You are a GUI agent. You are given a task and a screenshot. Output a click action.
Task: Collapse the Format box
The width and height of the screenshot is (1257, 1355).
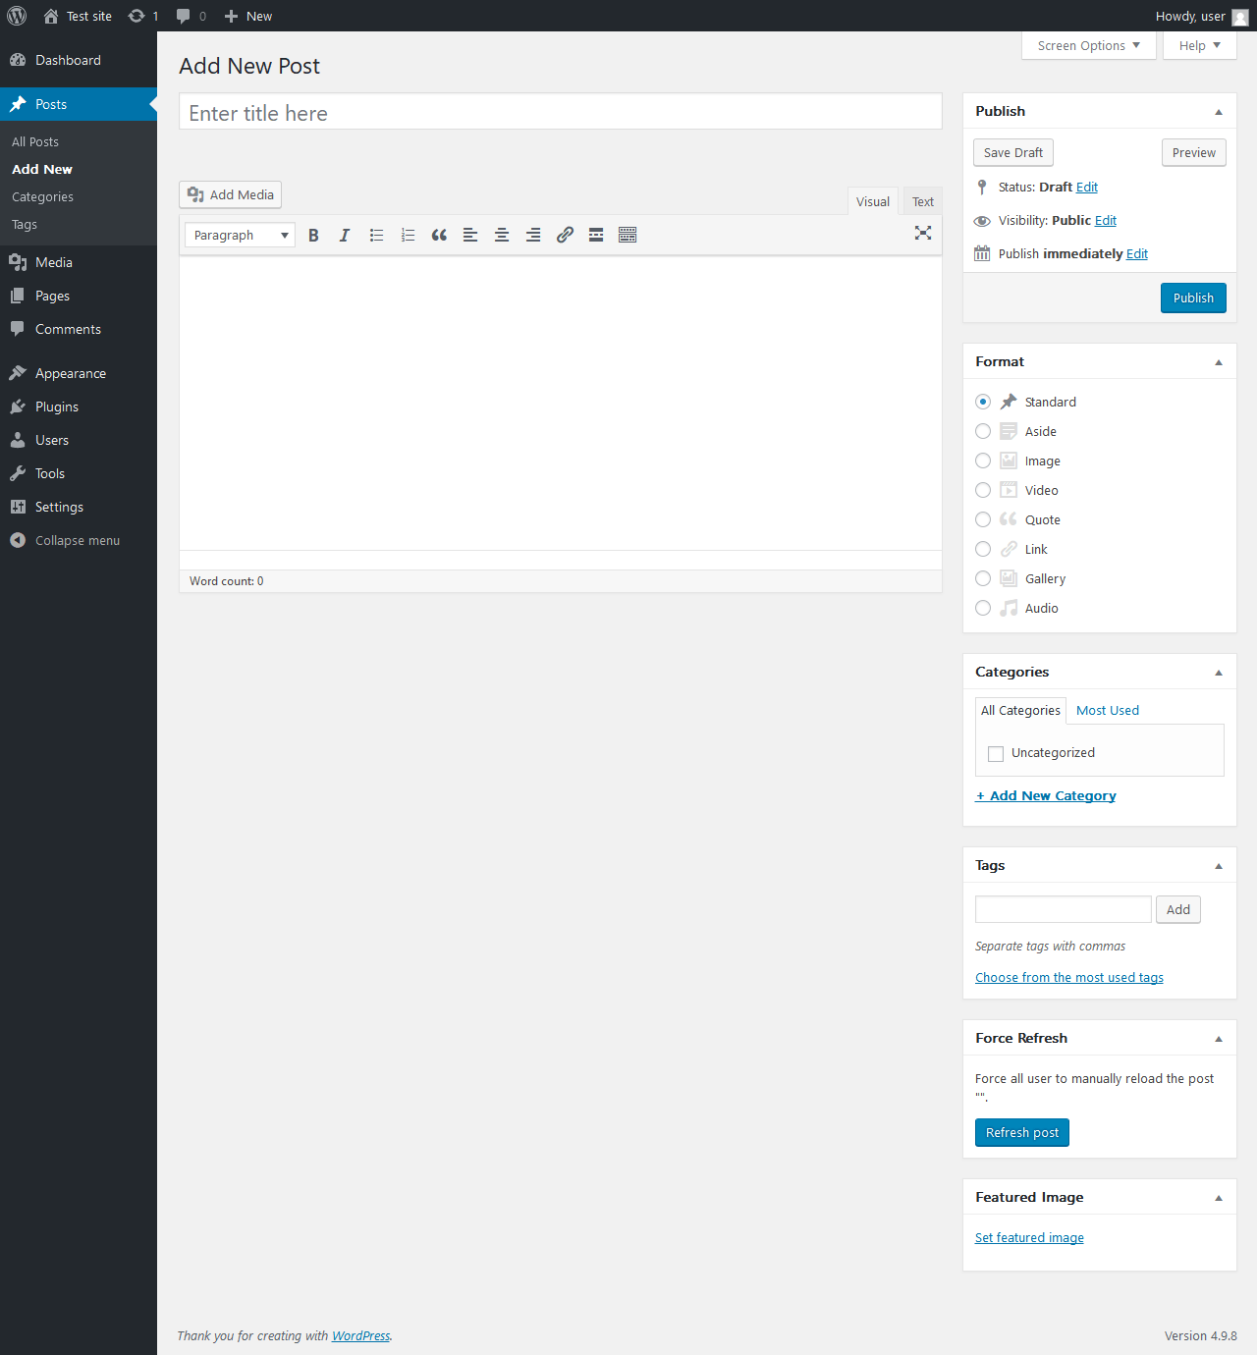(1219, 362)
